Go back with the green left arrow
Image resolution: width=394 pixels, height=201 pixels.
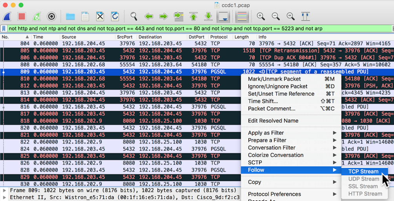(x=149, y=16)
